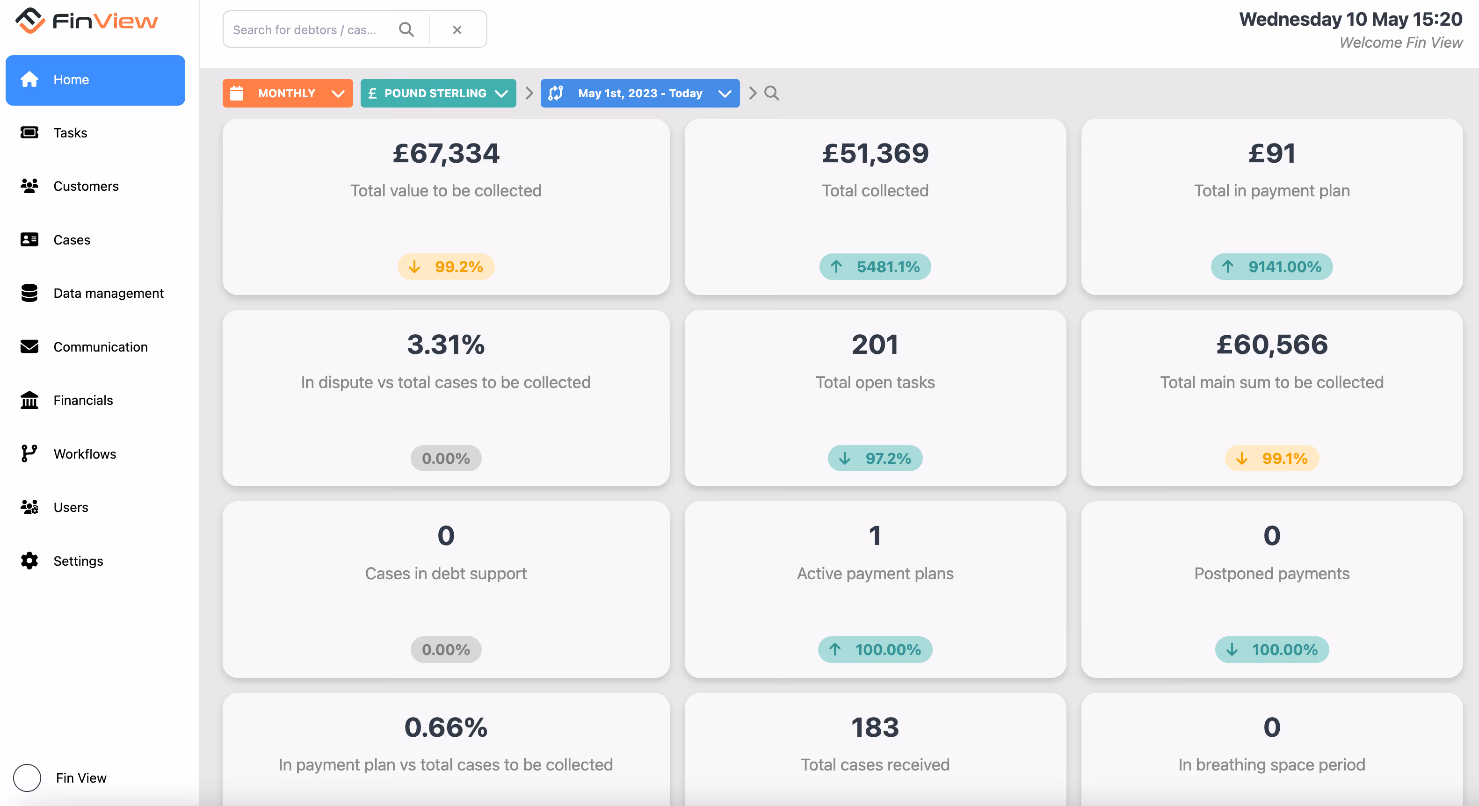The height and width of the screenshot is (806, 1479).
Task: Click the Communication envelope icon
Action: pos(29,347)
